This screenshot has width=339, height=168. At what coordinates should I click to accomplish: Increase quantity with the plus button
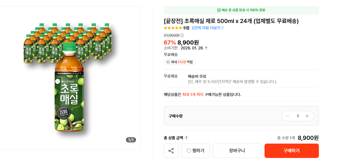(x=307, y=116)
